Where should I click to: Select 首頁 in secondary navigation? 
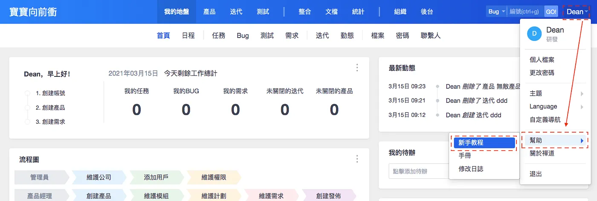click(x=163, y=35)
